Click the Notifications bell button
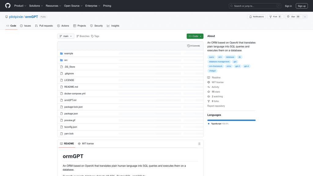This screenshot has width=313, height=176. tap(256, 17)
